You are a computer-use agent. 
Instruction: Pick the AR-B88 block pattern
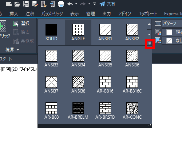tap(51, 111)
